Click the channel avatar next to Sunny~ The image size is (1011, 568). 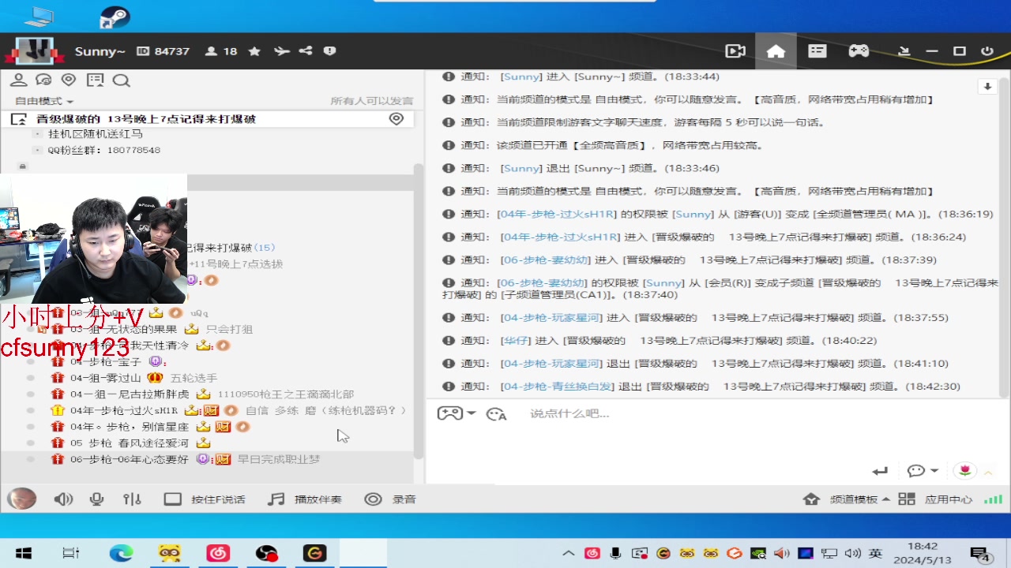pyautogui.click(x=34, y=51)
